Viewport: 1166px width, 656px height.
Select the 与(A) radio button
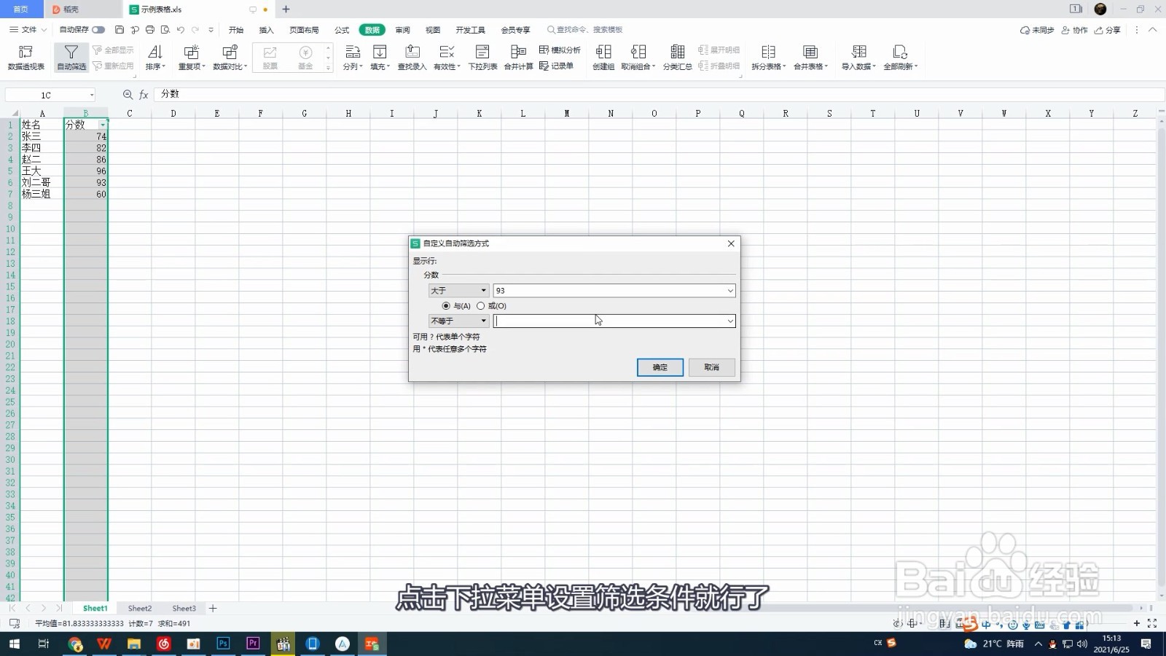(447, 306)
